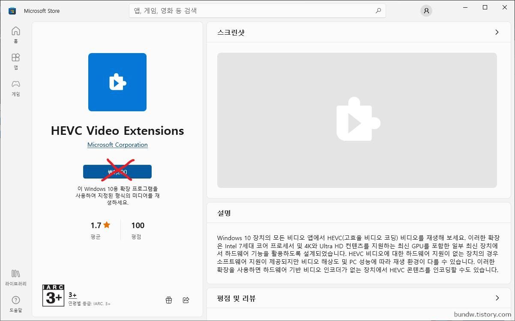Maximize the Microsoft Store window
Viewport: 515px width, 321px height.
485,7
